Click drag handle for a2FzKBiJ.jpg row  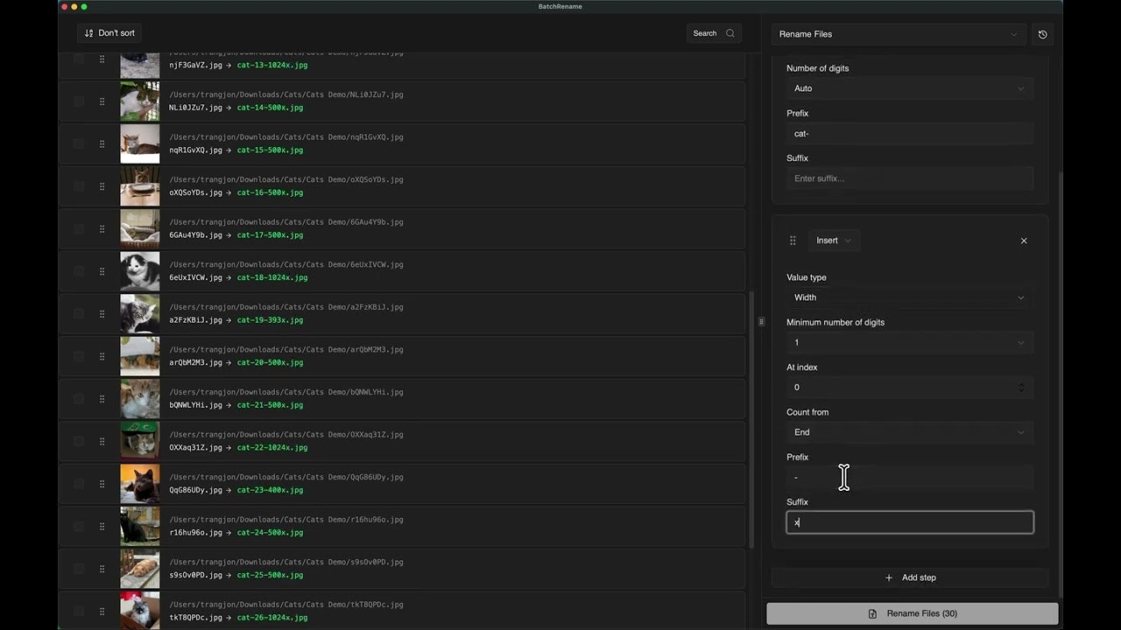coord(102,314)
